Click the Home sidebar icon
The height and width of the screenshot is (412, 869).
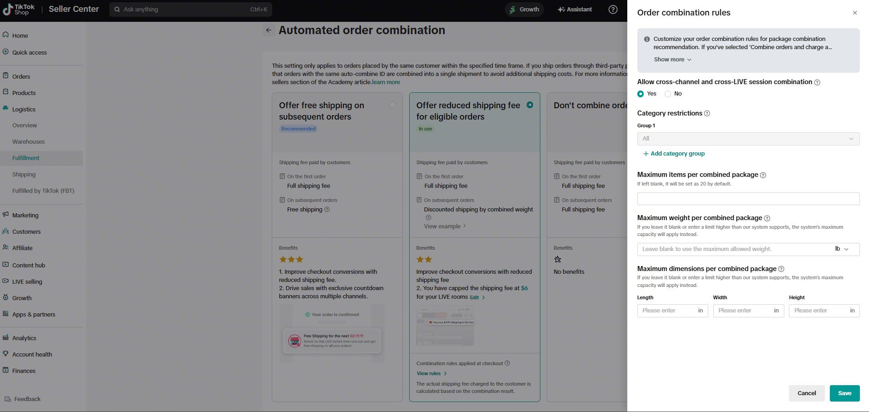coord(5,35)
